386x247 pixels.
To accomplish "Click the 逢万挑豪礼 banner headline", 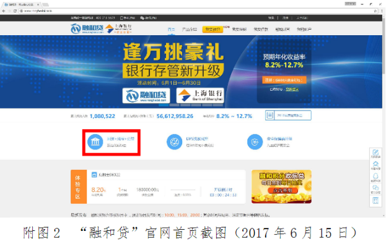I will [x=173, y=52].
